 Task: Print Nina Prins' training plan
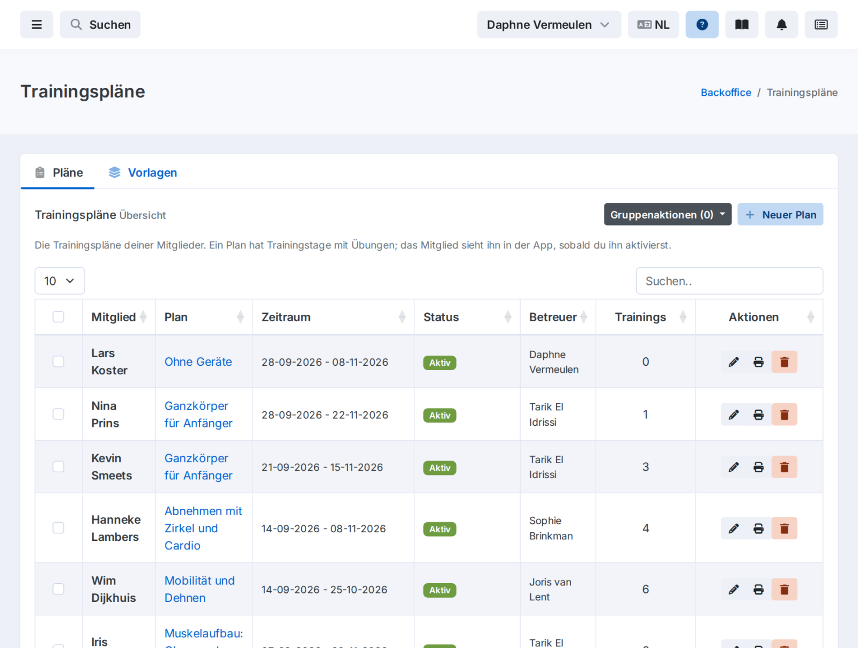click(x=759, y=415)
